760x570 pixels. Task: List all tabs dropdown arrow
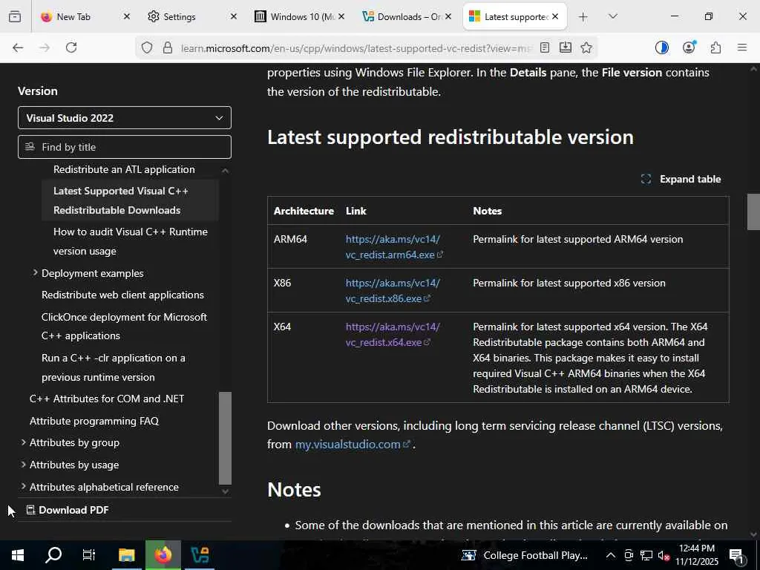(612, 16)
